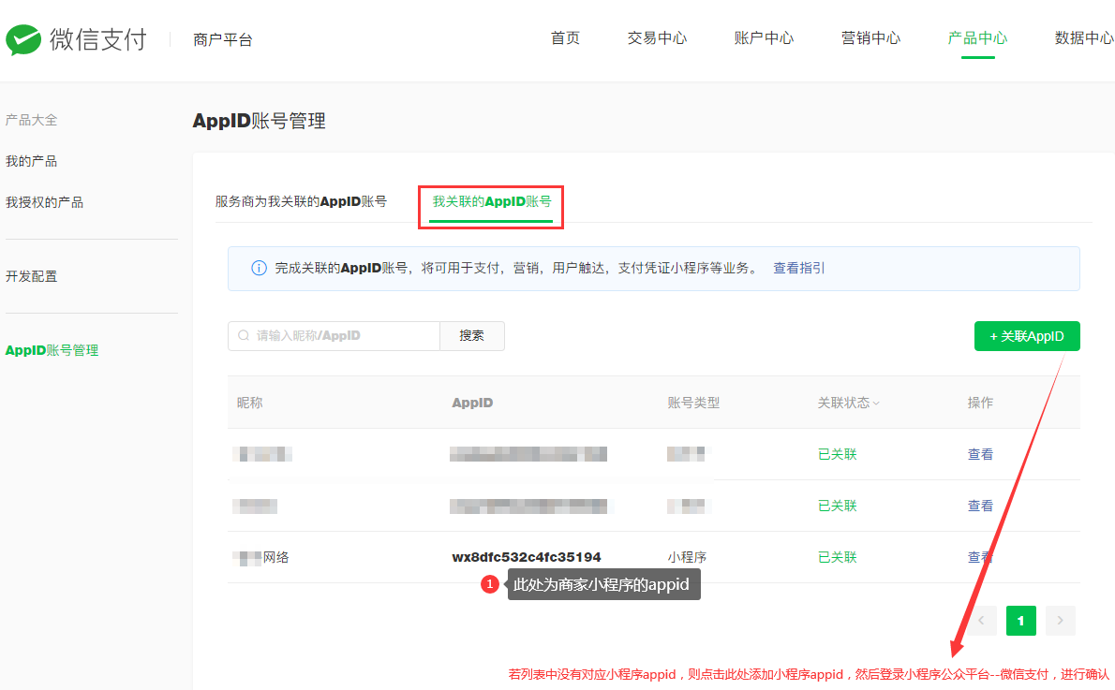
Task: Switch to 我关联的AppID账号 tab
Action: (491, 202)
